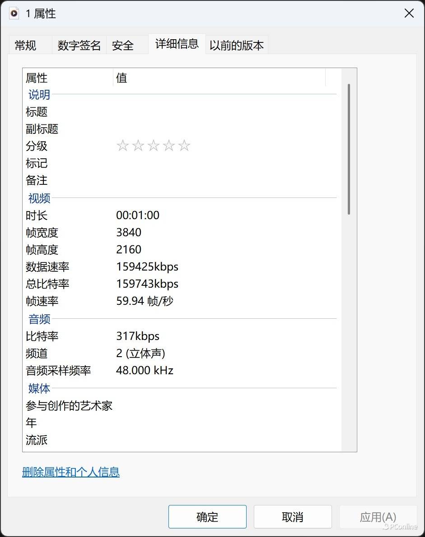Set rating to five stars

click(184, 146)
